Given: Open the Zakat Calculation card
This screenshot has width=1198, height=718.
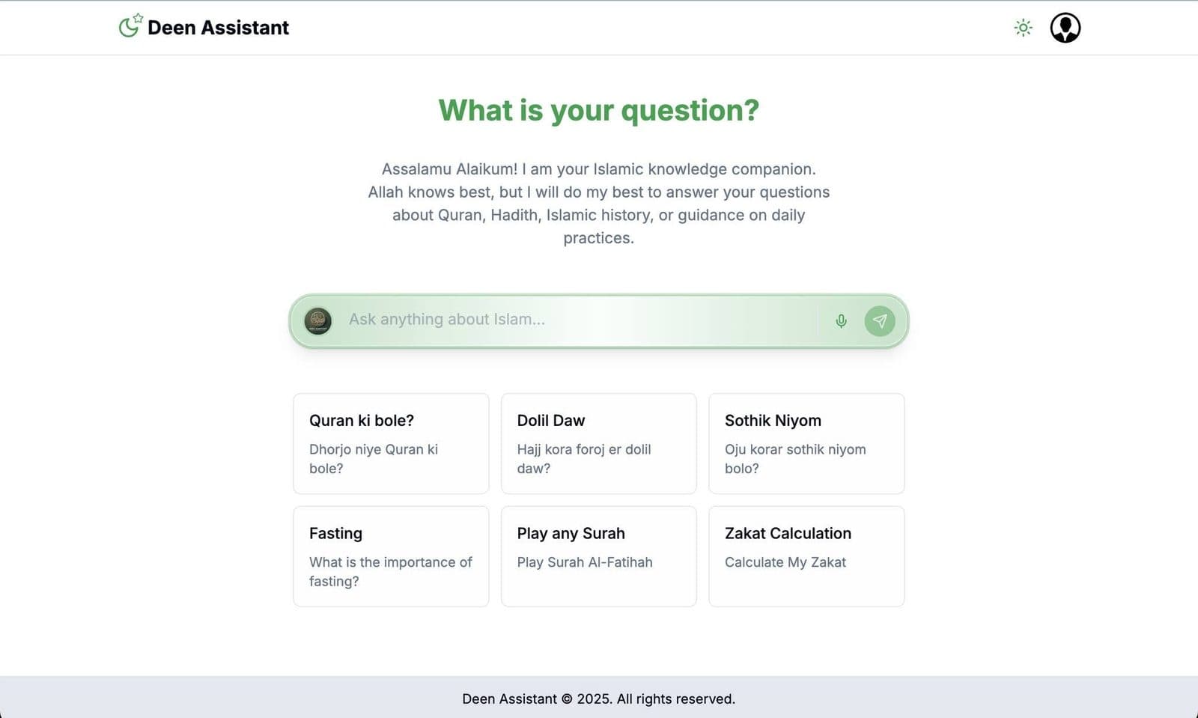Looking at the screenshot, I should pos(806,556).
